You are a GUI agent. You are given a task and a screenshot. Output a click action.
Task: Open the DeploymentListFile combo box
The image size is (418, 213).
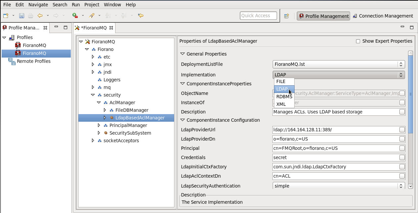pos(339,64)
